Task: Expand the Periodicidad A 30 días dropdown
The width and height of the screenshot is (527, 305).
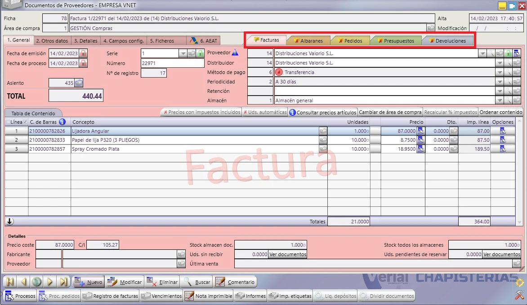Action: click(500, 82)
